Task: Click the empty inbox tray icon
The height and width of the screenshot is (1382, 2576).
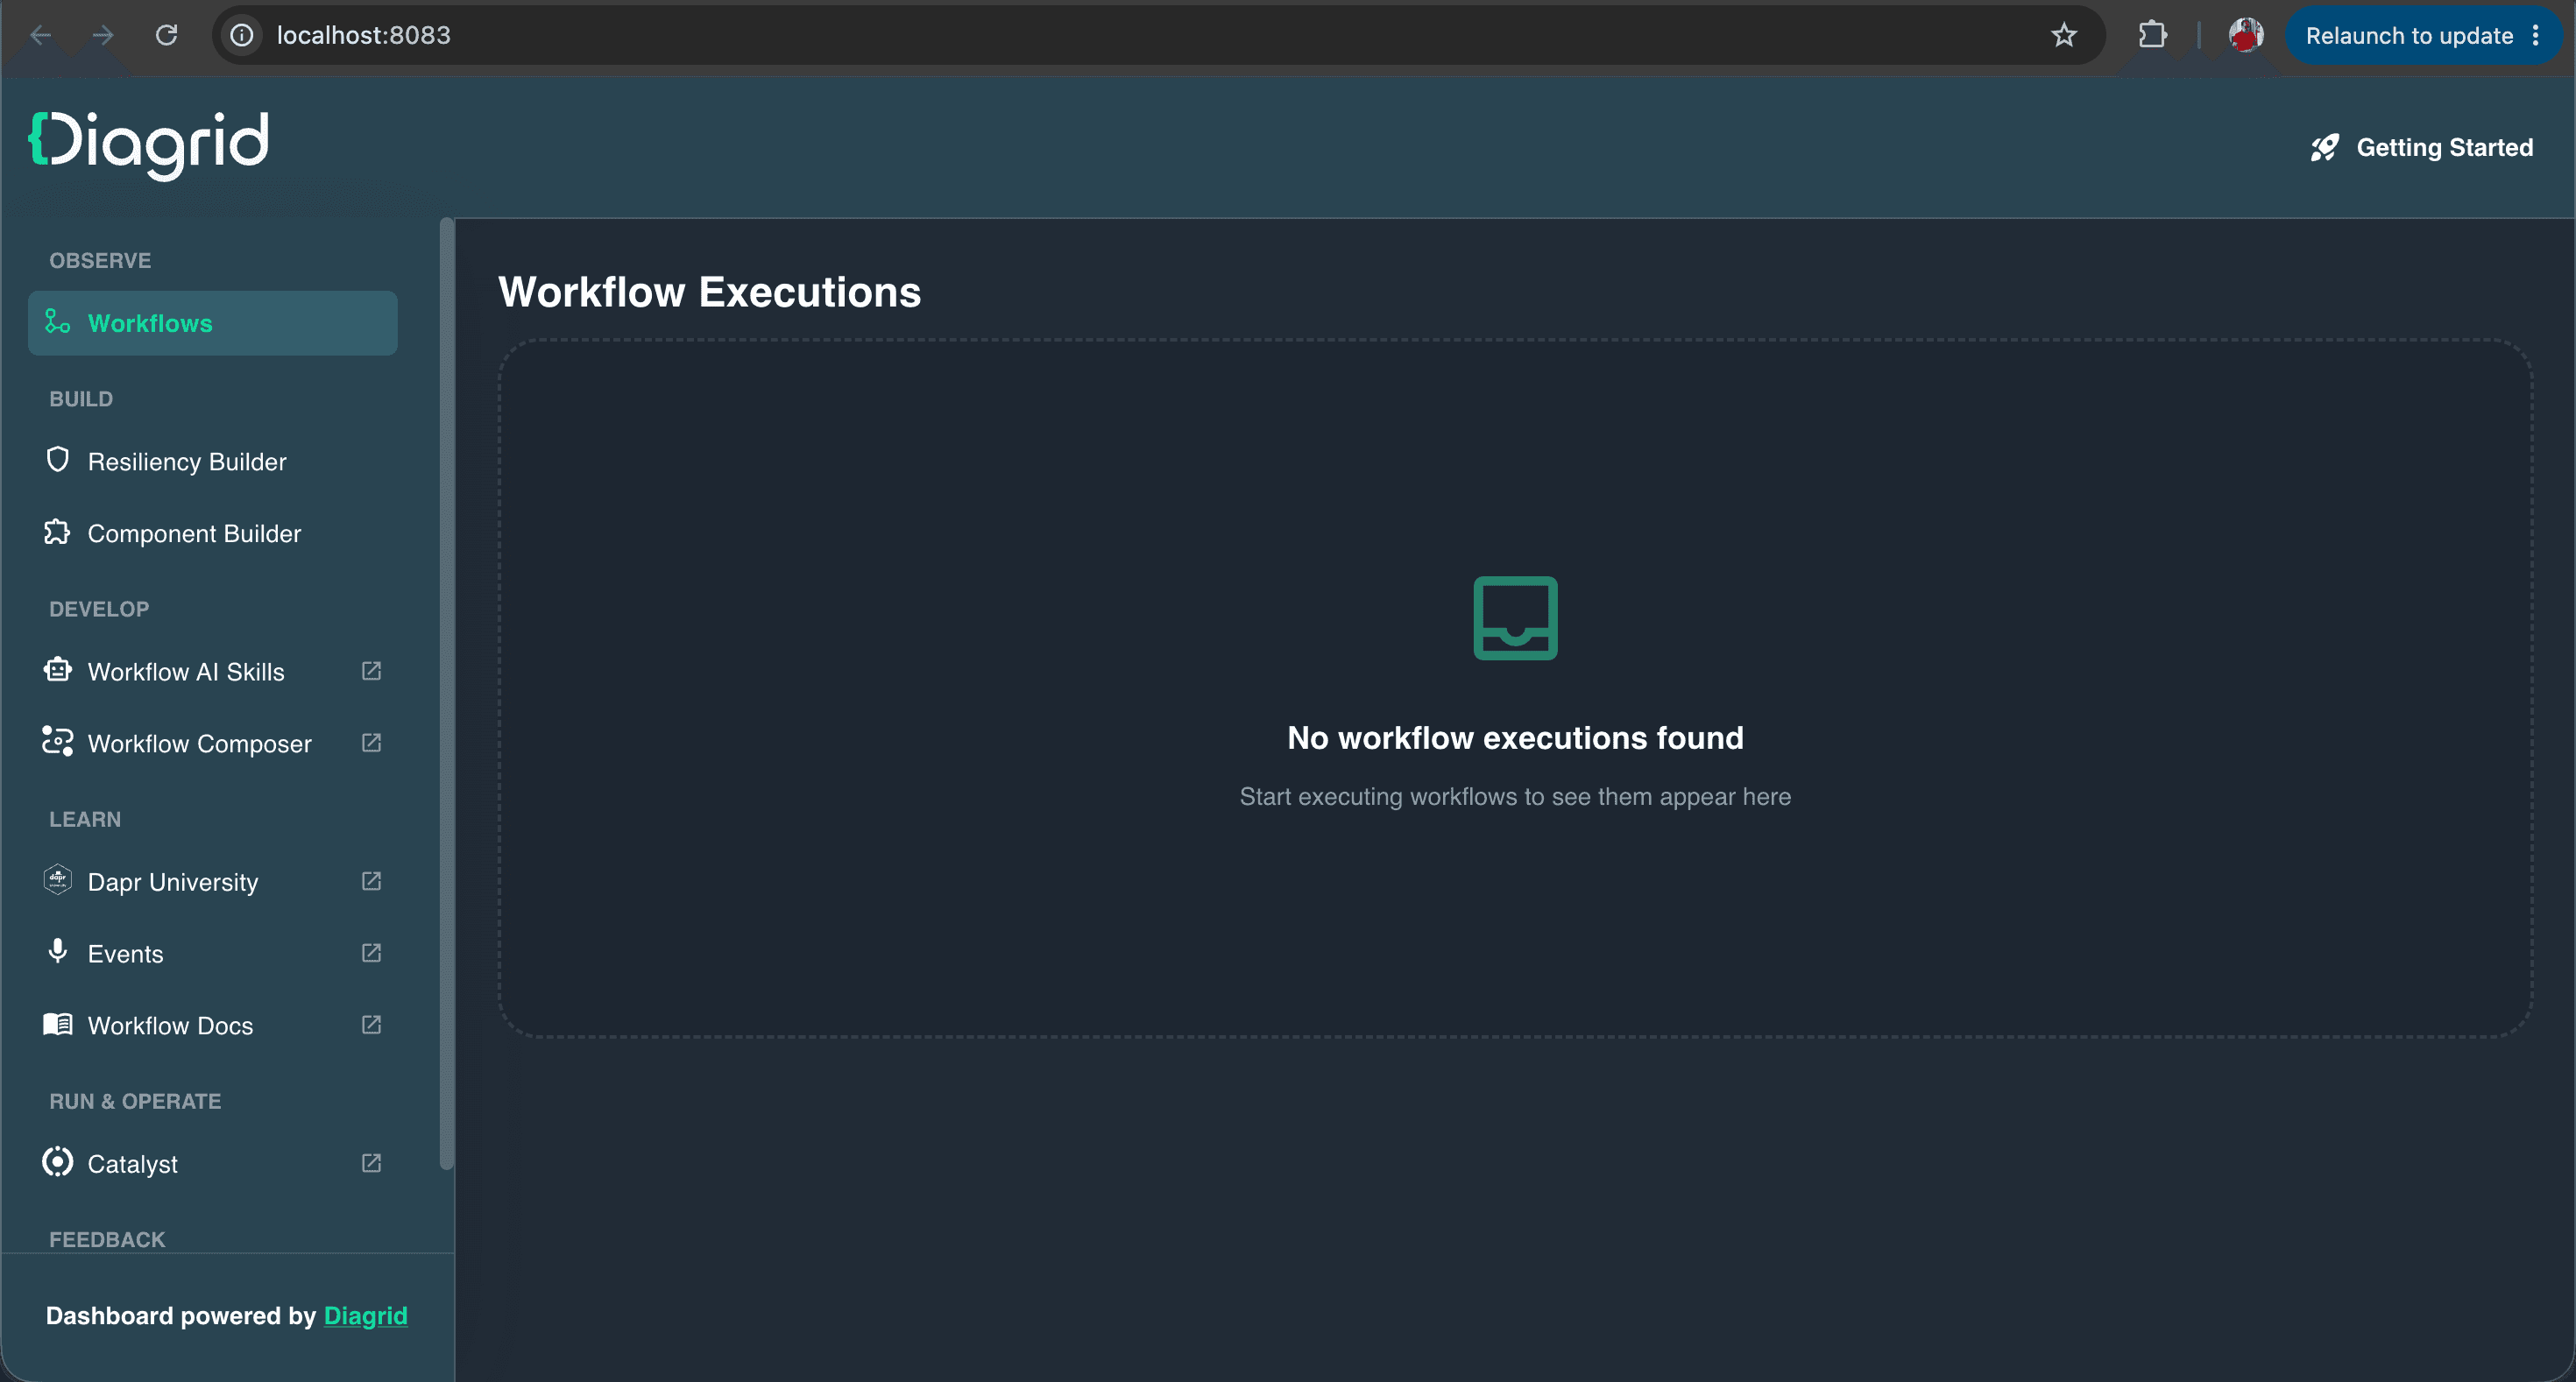Action: pyautogui.click(x=1515, y=617)
